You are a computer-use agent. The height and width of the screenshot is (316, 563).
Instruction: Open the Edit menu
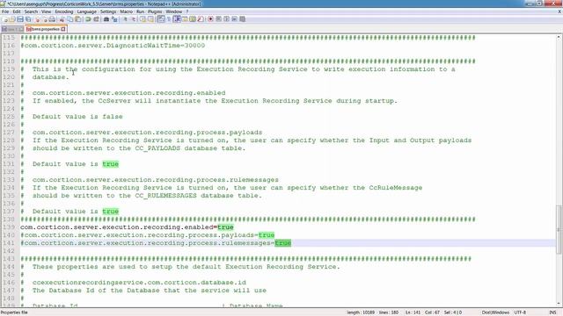coord(17,11)
